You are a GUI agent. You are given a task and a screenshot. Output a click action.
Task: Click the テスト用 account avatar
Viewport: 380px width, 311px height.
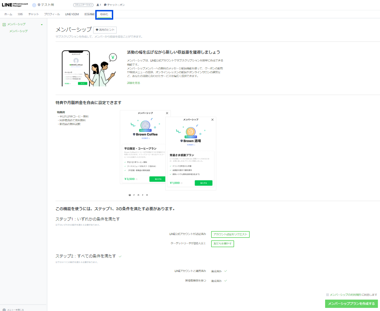point(34,5)
